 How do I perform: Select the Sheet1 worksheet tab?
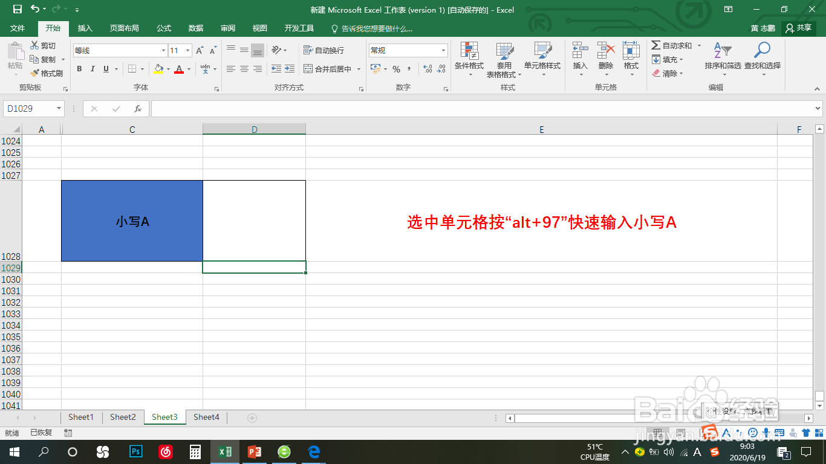coord(81,417)
